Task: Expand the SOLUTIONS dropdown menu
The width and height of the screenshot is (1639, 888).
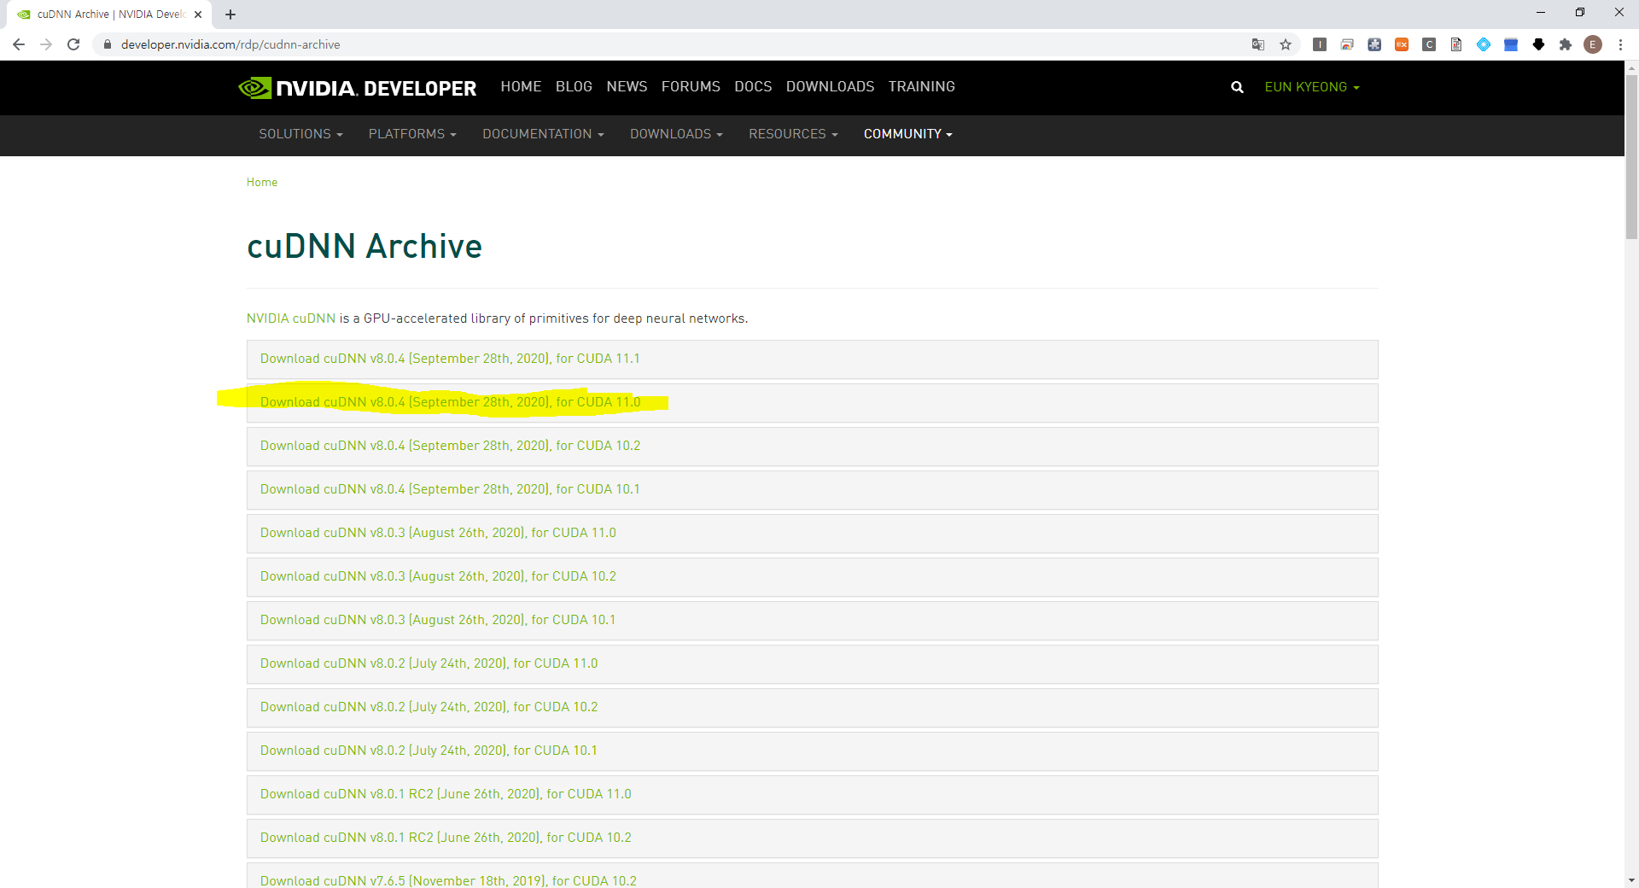Action: coord(300,134)
